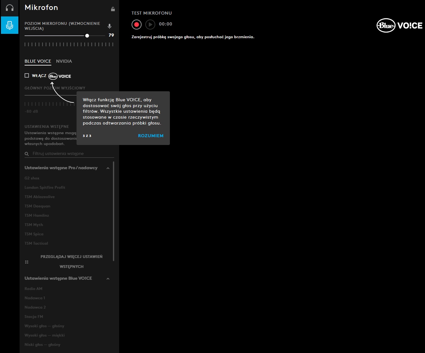Click the unlock padlock icon beside Mikrofon

(113, 9)
